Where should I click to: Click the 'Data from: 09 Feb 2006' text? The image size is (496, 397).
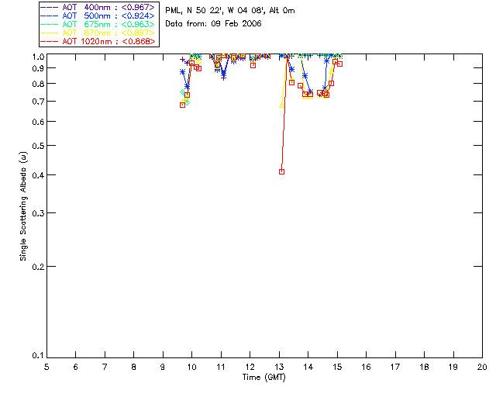[214, 24]
